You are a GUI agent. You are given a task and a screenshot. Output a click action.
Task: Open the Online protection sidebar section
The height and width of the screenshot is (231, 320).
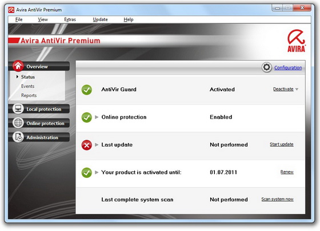click(x=39, y=123)
